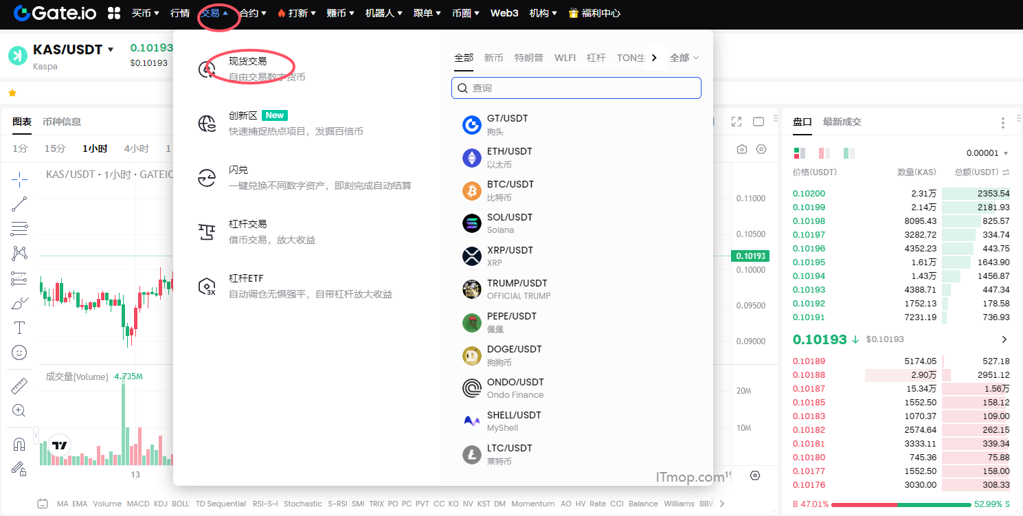The height and width of the screenshot is (516, 1023).
Task: Select the brush drawing tool
Action: [x=19, y=303]
